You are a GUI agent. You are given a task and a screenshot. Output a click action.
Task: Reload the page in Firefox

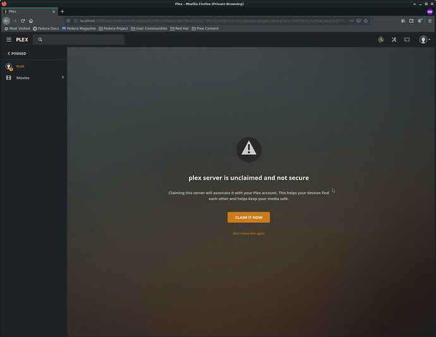(23, 21)
